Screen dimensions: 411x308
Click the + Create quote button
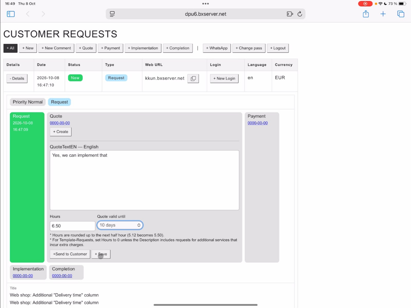(x=61, y=132)
